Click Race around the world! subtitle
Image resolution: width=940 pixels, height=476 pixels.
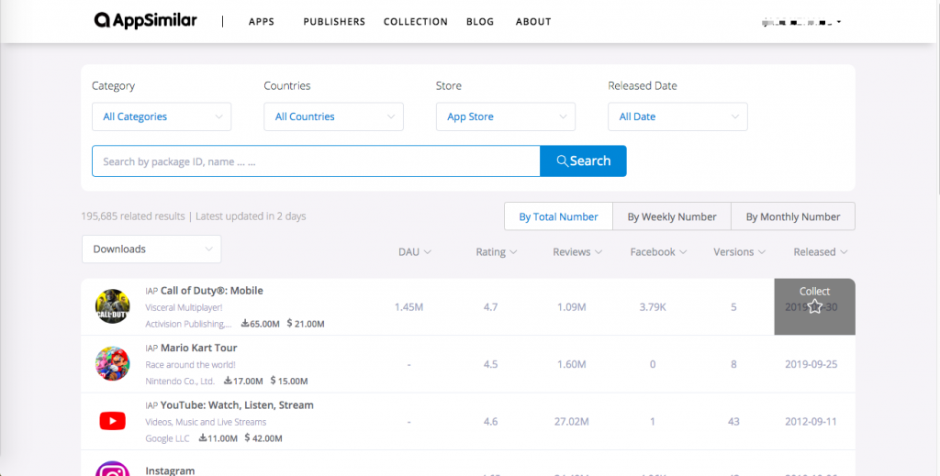[191, 365]
